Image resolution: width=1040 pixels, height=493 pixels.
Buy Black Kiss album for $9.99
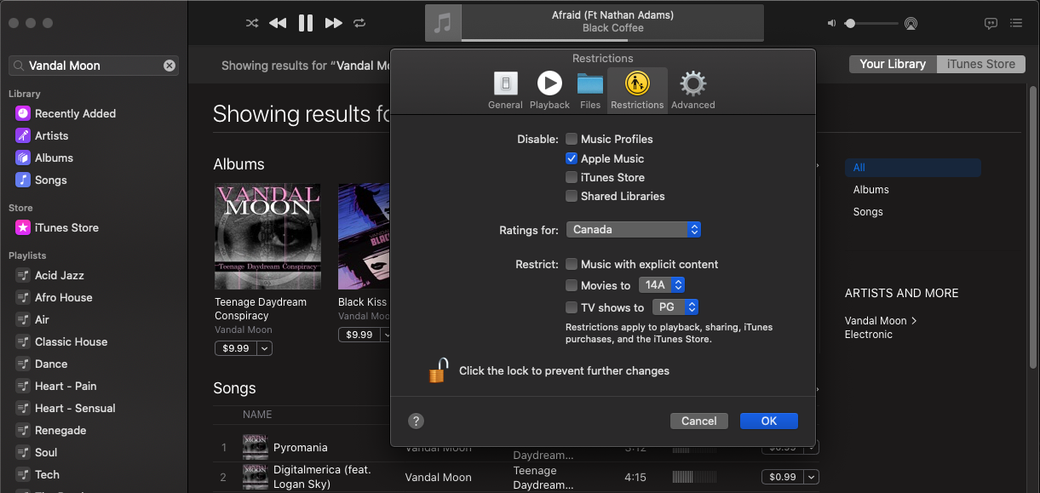(x=359, y=335)
